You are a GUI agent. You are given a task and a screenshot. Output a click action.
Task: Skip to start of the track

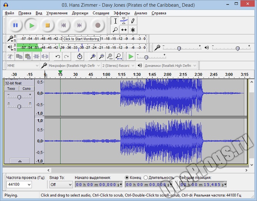tap(64, 25)
